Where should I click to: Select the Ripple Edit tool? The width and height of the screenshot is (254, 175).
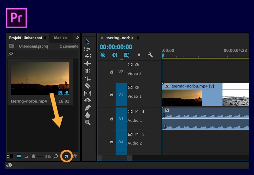coord(88,64)
